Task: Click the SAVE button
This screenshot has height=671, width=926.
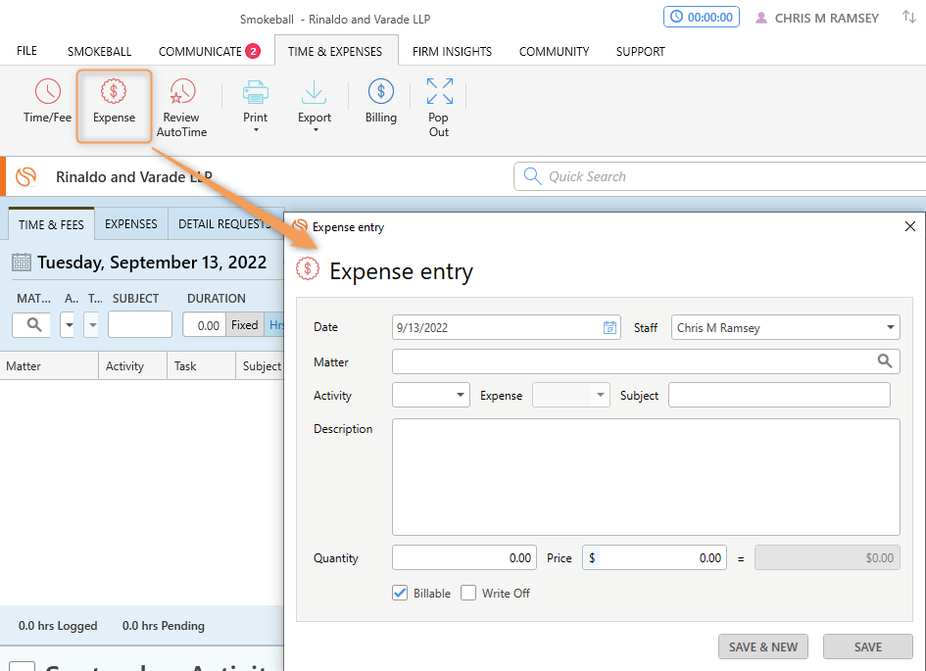Action: 868,647
